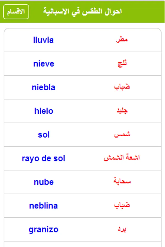Tap the Arabic word مطر
Image resolution: width=165 pixels, height=247 pixels.
[122, 40]
